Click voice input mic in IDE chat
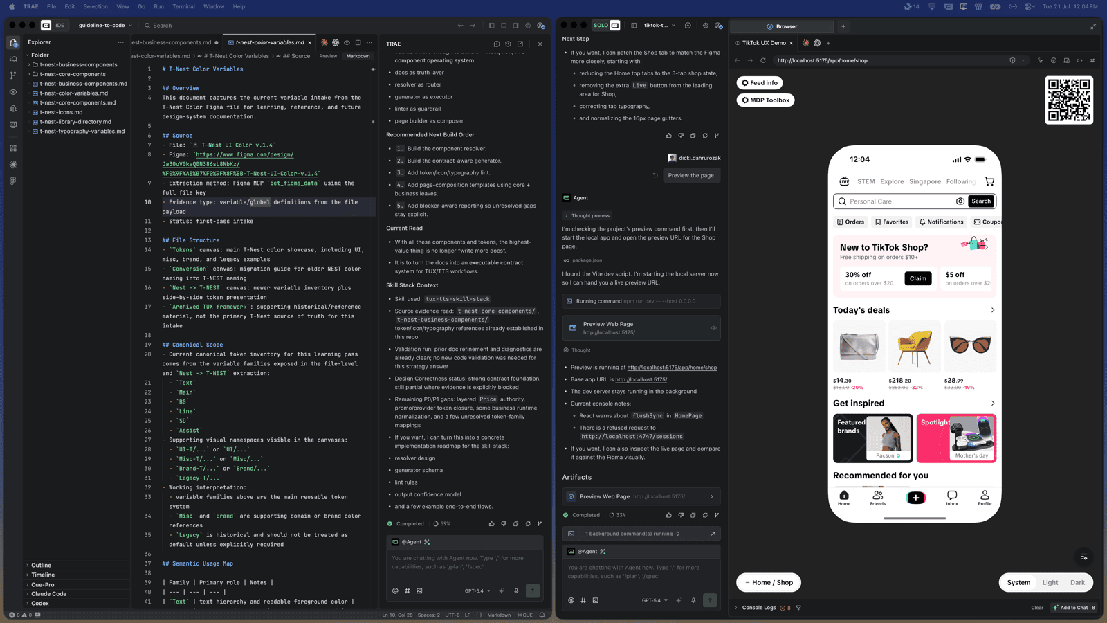The height and width of the screenshot is (623, 1107). [x=516, y=590]
